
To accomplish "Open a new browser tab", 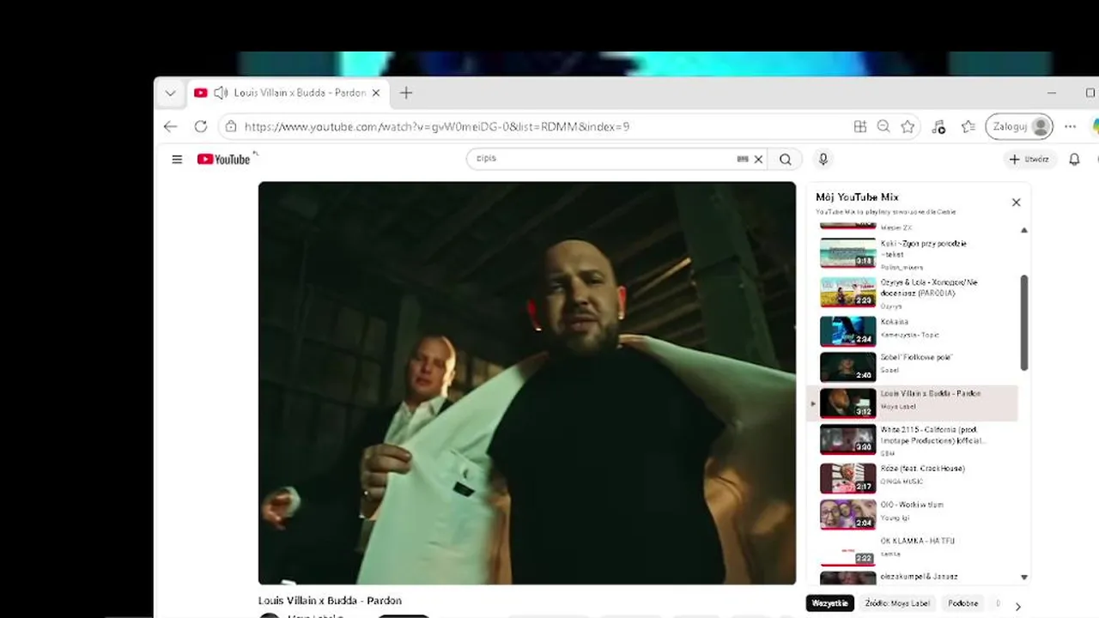I will point(406,93).
